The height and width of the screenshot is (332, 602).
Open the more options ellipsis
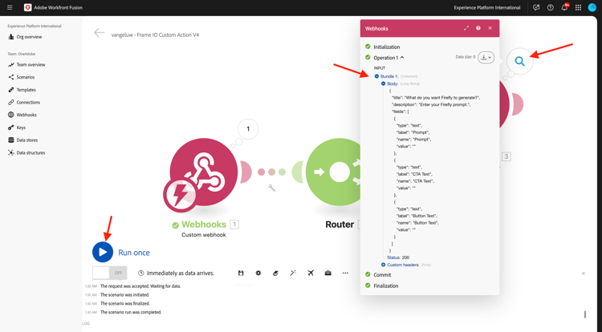click(x=345, y=273)
